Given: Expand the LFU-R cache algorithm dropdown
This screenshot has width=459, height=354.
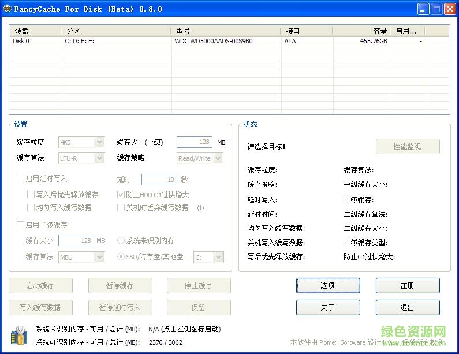Looking at the screenshot, I should pos(81,158).
